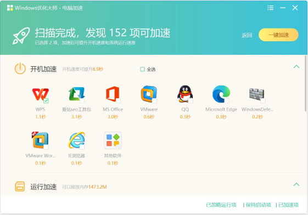
Task: Click the 爱站seo工具包 icon
Action: [77, 94]
